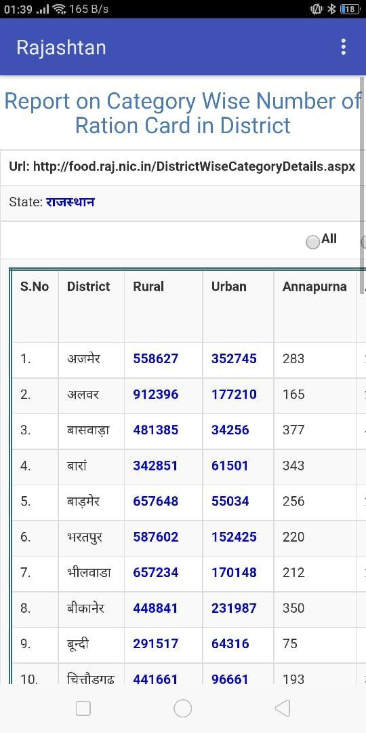Open the Chittorgarh rural count 441661

click(x=155, y=679)
